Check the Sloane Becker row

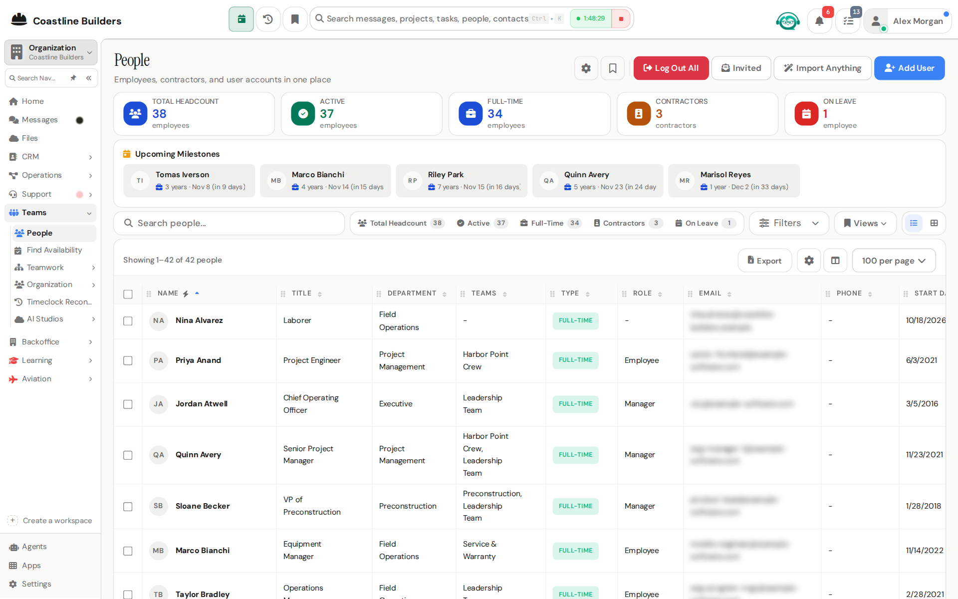[x=128, y=507]
